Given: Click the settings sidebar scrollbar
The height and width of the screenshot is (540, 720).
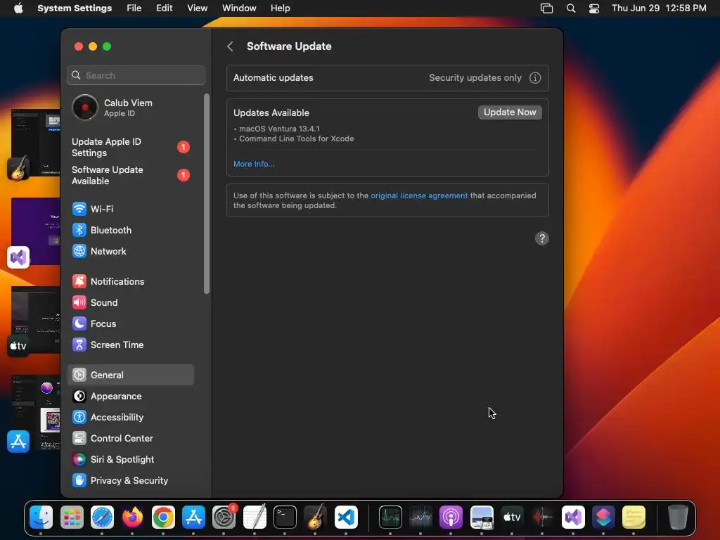Looking at the screenshot, I should (207, 193).
